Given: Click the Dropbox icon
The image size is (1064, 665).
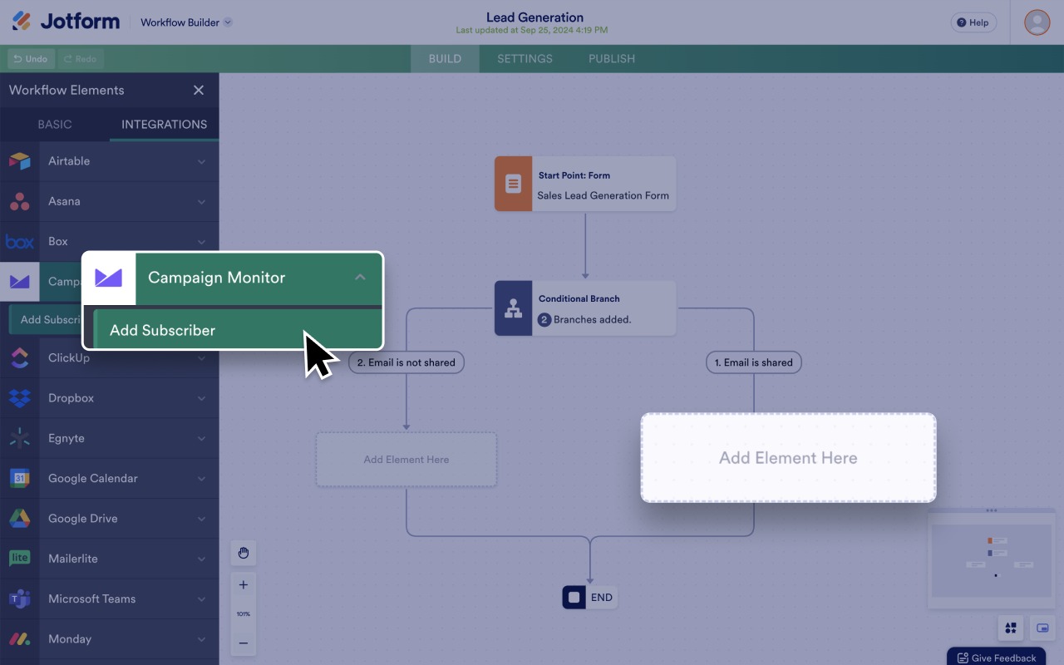Looking at the screenshot, I should coord(20,398).
